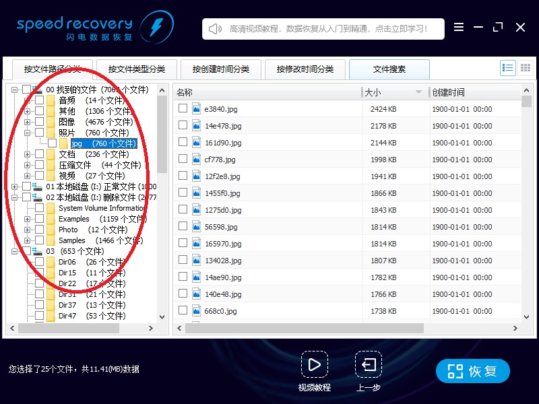The height and width of the screenshot is (404, 539).
Task: Uncheck the jpg folder checkbox
Action: coord(53,142)
